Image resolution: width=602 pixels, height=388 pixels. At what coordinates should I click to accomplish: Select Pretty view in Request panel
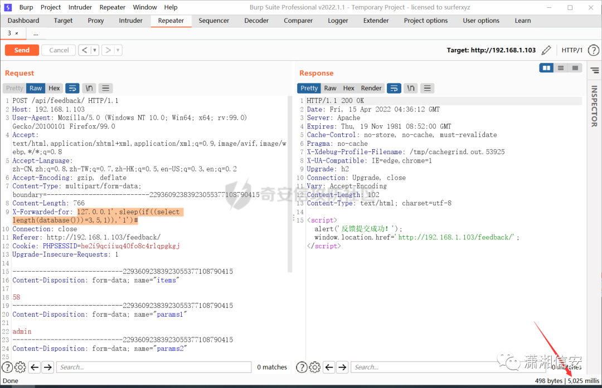(14, 88)
